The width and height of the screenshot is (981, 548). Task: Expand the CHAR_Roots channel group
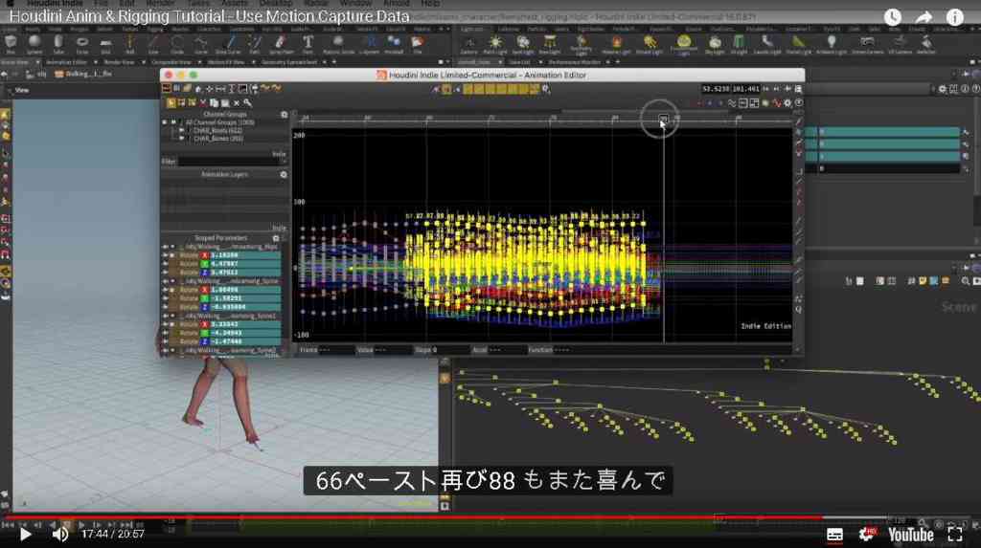click(x=182, y=131)
